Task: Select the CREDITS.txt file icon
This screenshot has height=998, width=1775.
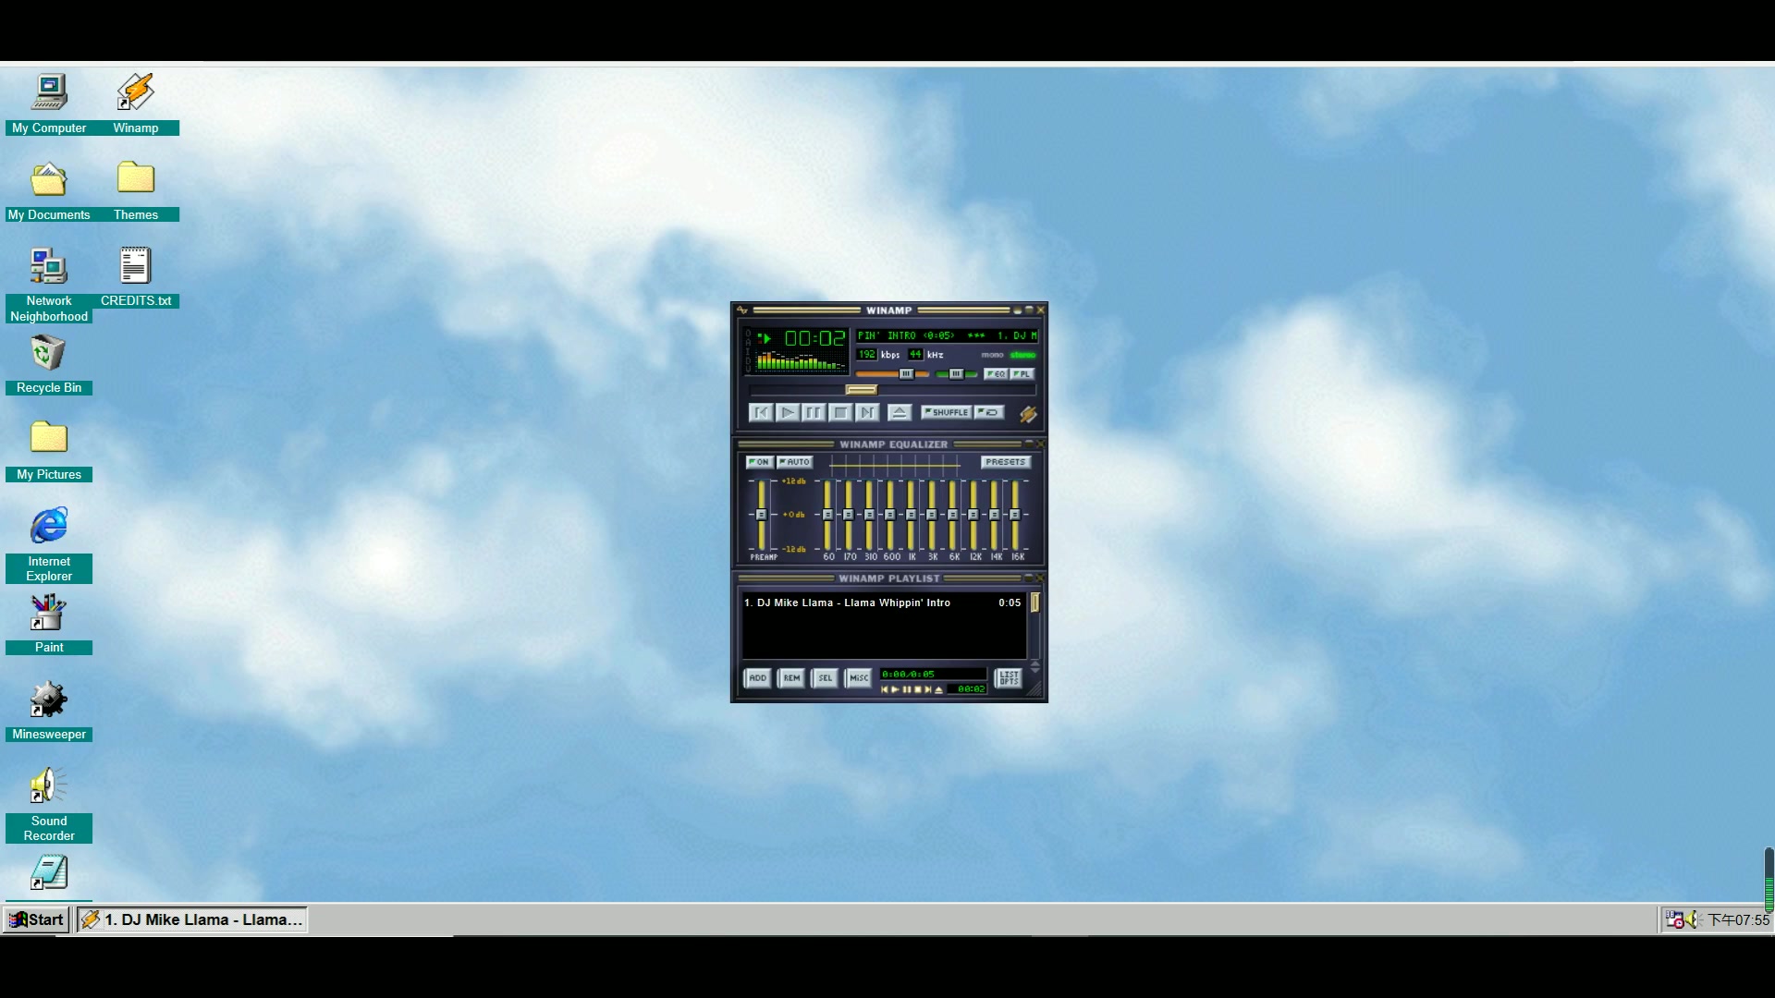Action: 136,276
